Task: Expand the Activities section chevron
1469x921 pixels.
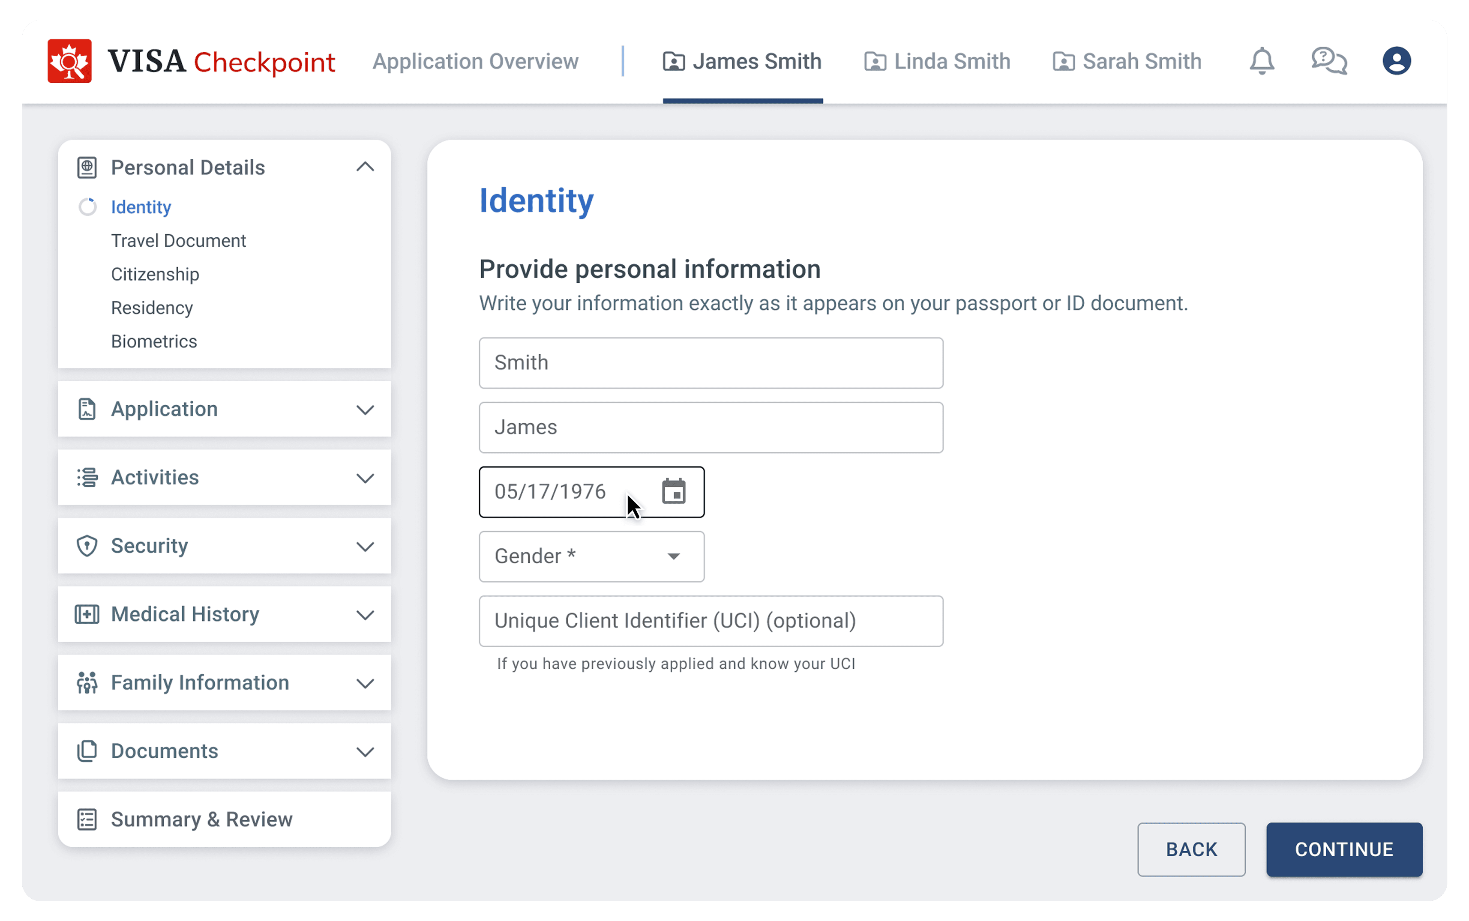Action: click(x=364, y=478)
